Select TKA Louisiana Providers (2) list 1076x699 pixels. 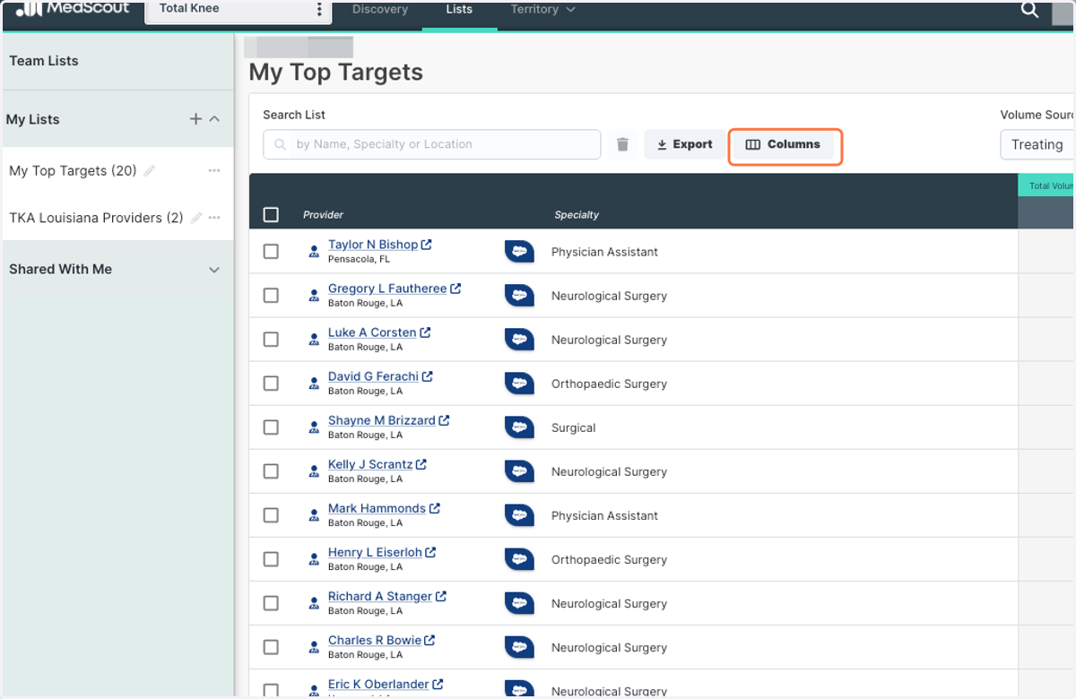pyautogui.click(x=96, y=218)
